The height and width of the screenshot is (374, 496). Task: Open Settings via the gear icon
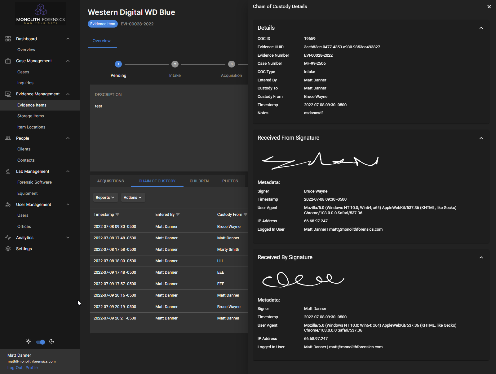point(8,249)
